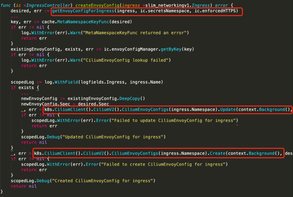Click the createEnvoyConfig function name
293x197 pixels.
[97, 5]
